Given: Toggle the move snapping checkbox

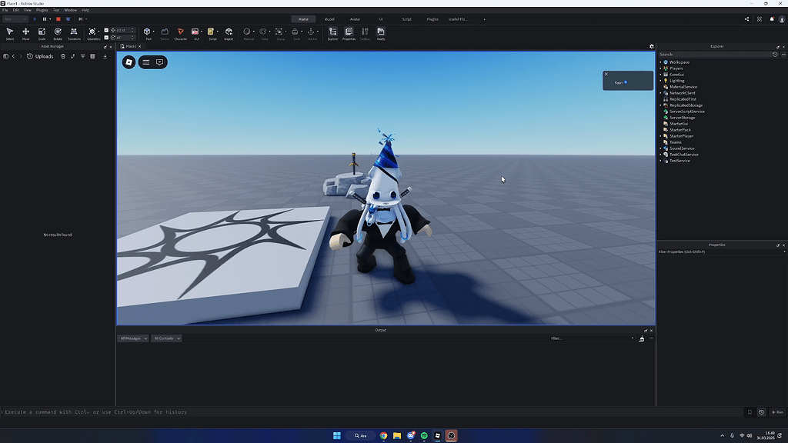Looking at the screenshot, I should point(106,30).
